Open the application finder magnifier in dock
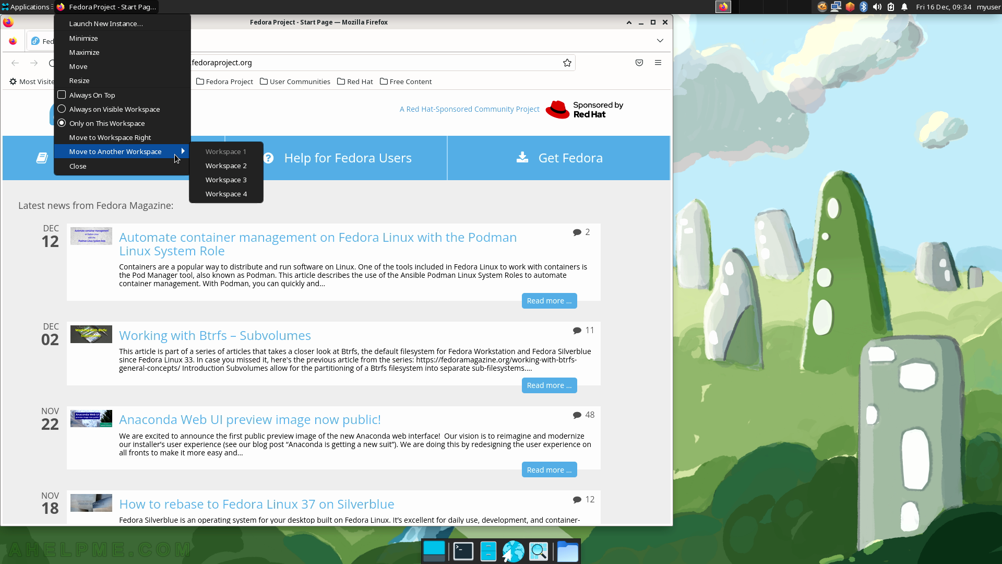The height and width of the screenshot is (564, 1002). click(x=539, y=551)
